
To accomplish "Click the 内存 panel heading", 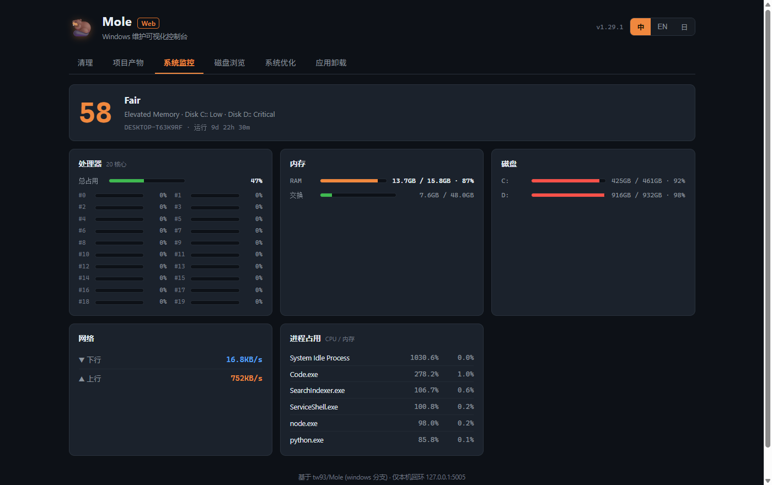I will [x=298, y=164].
